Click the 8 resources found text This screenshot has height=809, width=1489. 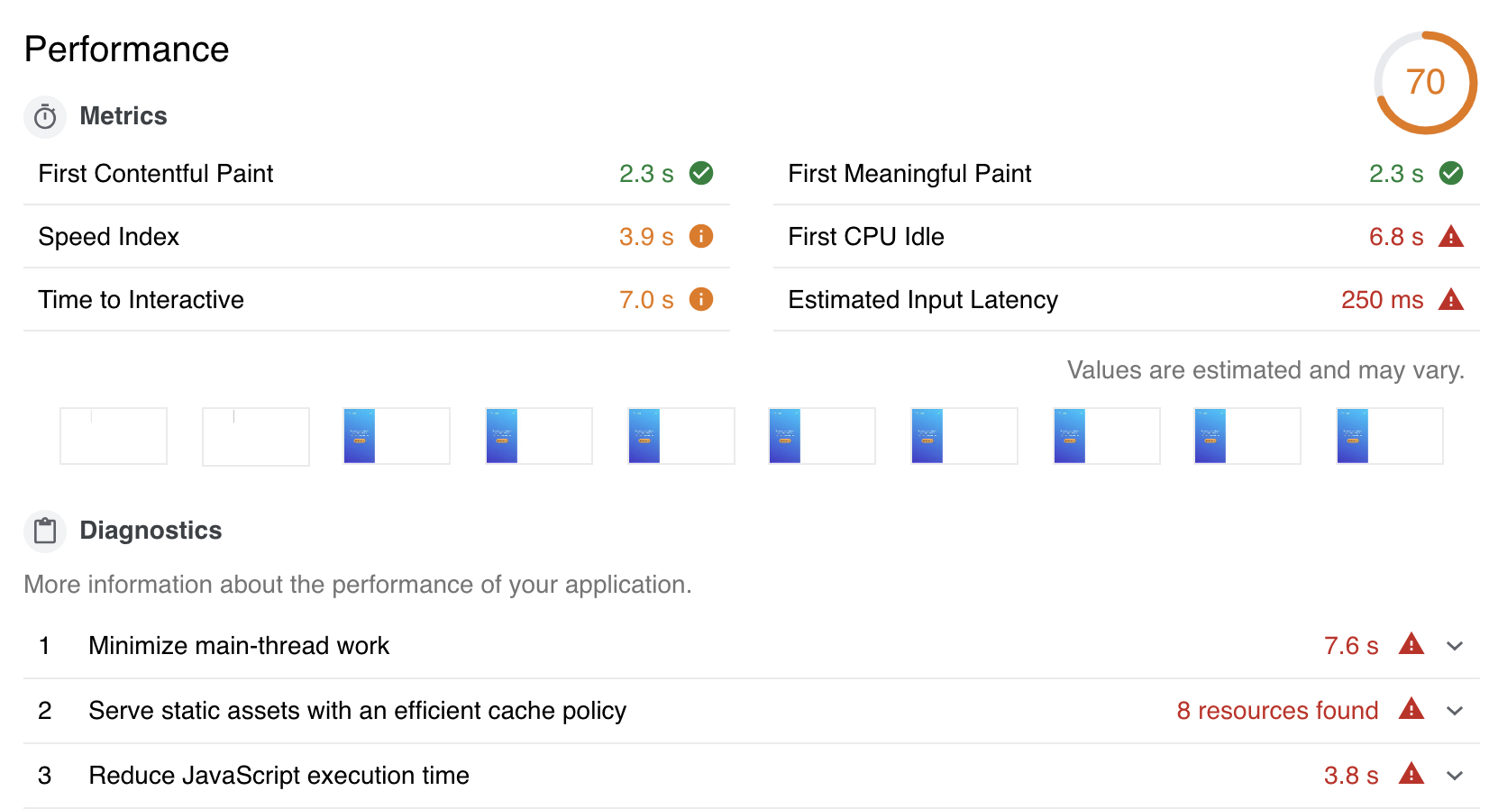point(1277,711)
